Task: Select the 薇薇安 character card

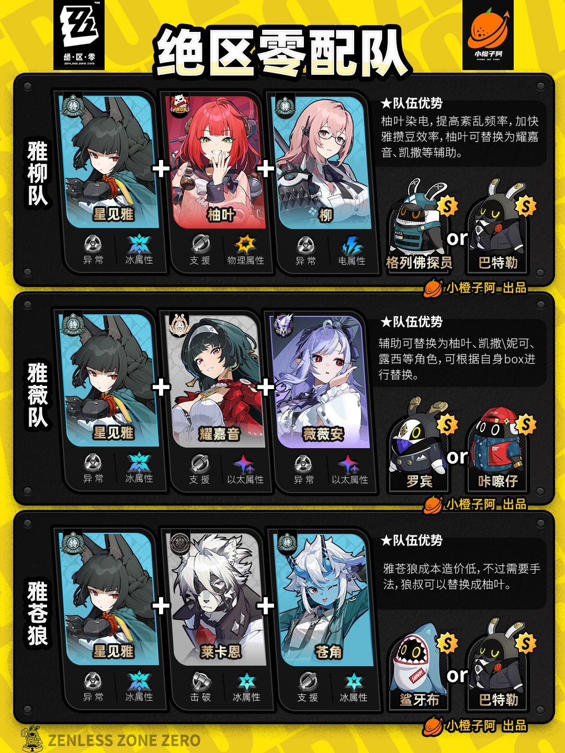Action: click(322, 382)
